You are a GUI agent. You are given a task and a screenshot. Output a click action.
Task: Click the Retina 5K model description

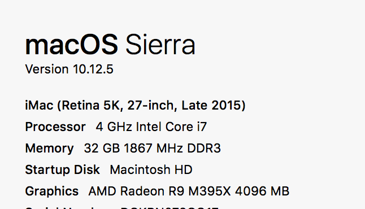coord(90,106)
